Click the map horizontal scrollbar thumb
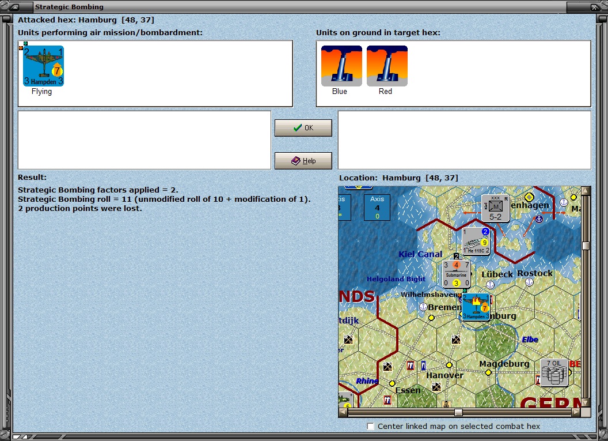This screenshot has height=441, width=608. (458, 412)
